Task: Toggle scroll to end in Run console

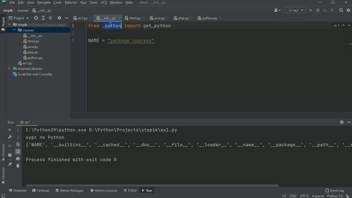Action: pyautogui.click(x=18, y=152)
